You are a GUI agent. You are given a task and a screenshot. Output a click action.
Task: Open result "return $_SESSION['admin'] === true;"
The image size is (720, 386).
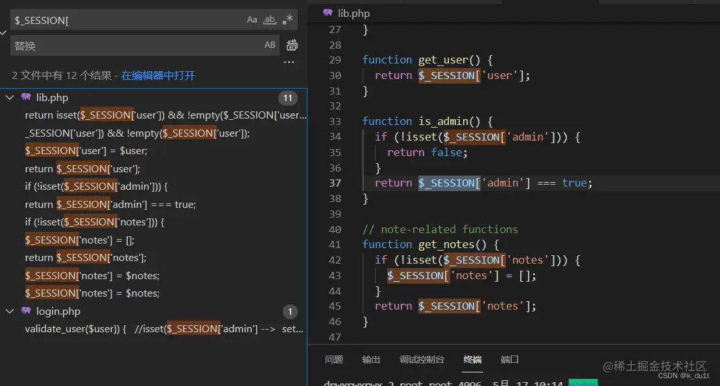click(110, 205)
